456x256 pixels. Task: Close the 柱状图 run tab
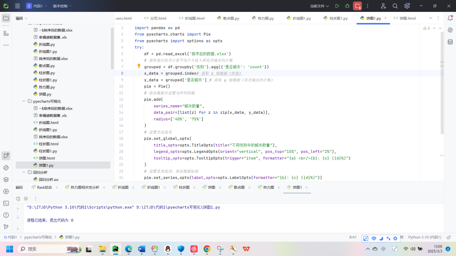(x=194, y=187)
